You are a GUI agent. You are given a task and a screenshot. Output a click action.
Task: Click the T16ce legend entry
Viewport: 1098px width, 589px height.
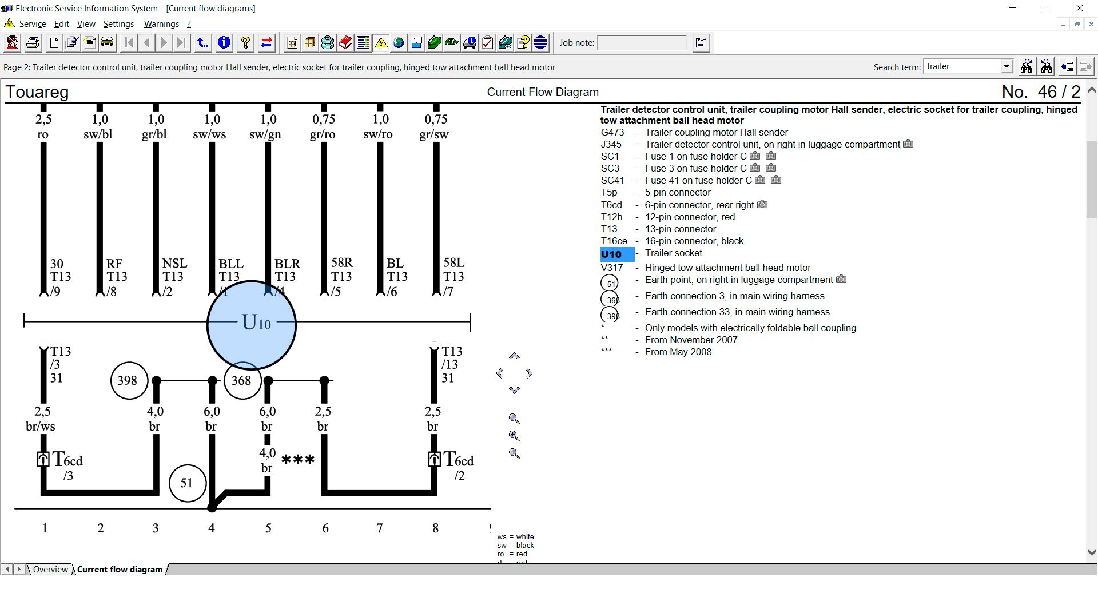pyautogui.click(x=672, y=241)
